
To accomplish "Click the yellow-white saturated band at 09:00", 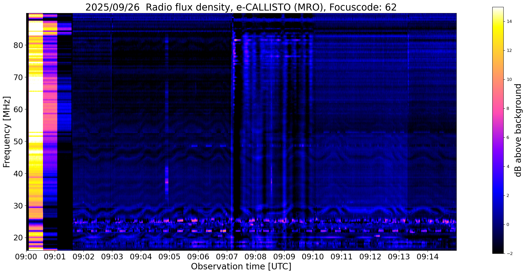I will 36,131.
